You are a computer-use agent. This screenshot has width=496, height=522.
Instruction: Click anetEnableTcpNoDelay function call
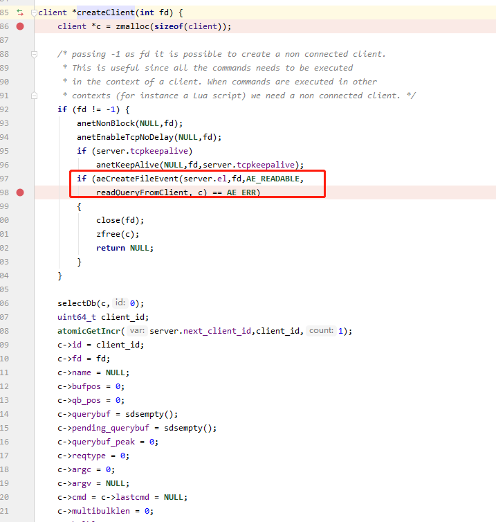click(125, 137)
